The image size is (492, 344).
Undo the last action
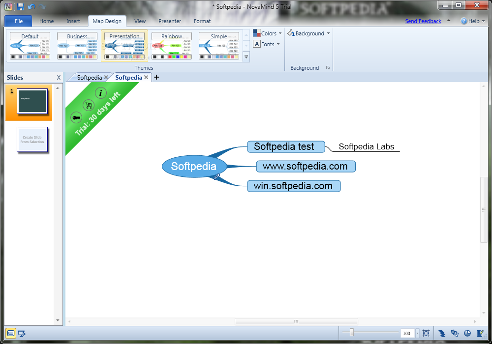click(x=31, y=6)
